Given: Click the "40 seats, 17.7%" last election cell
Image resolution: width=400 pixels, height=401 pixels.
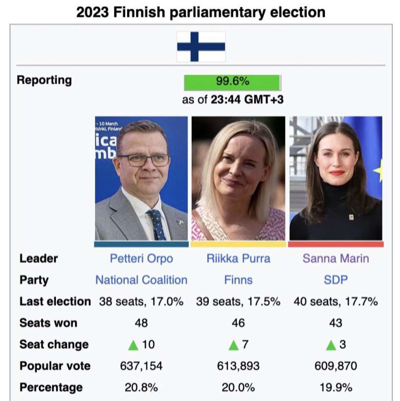Looking at the screenshot, I should point(336,301).
